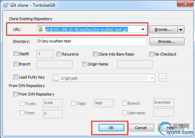Tick the Recursive checkbox
195x138 pixels.
tap(59, 54)
